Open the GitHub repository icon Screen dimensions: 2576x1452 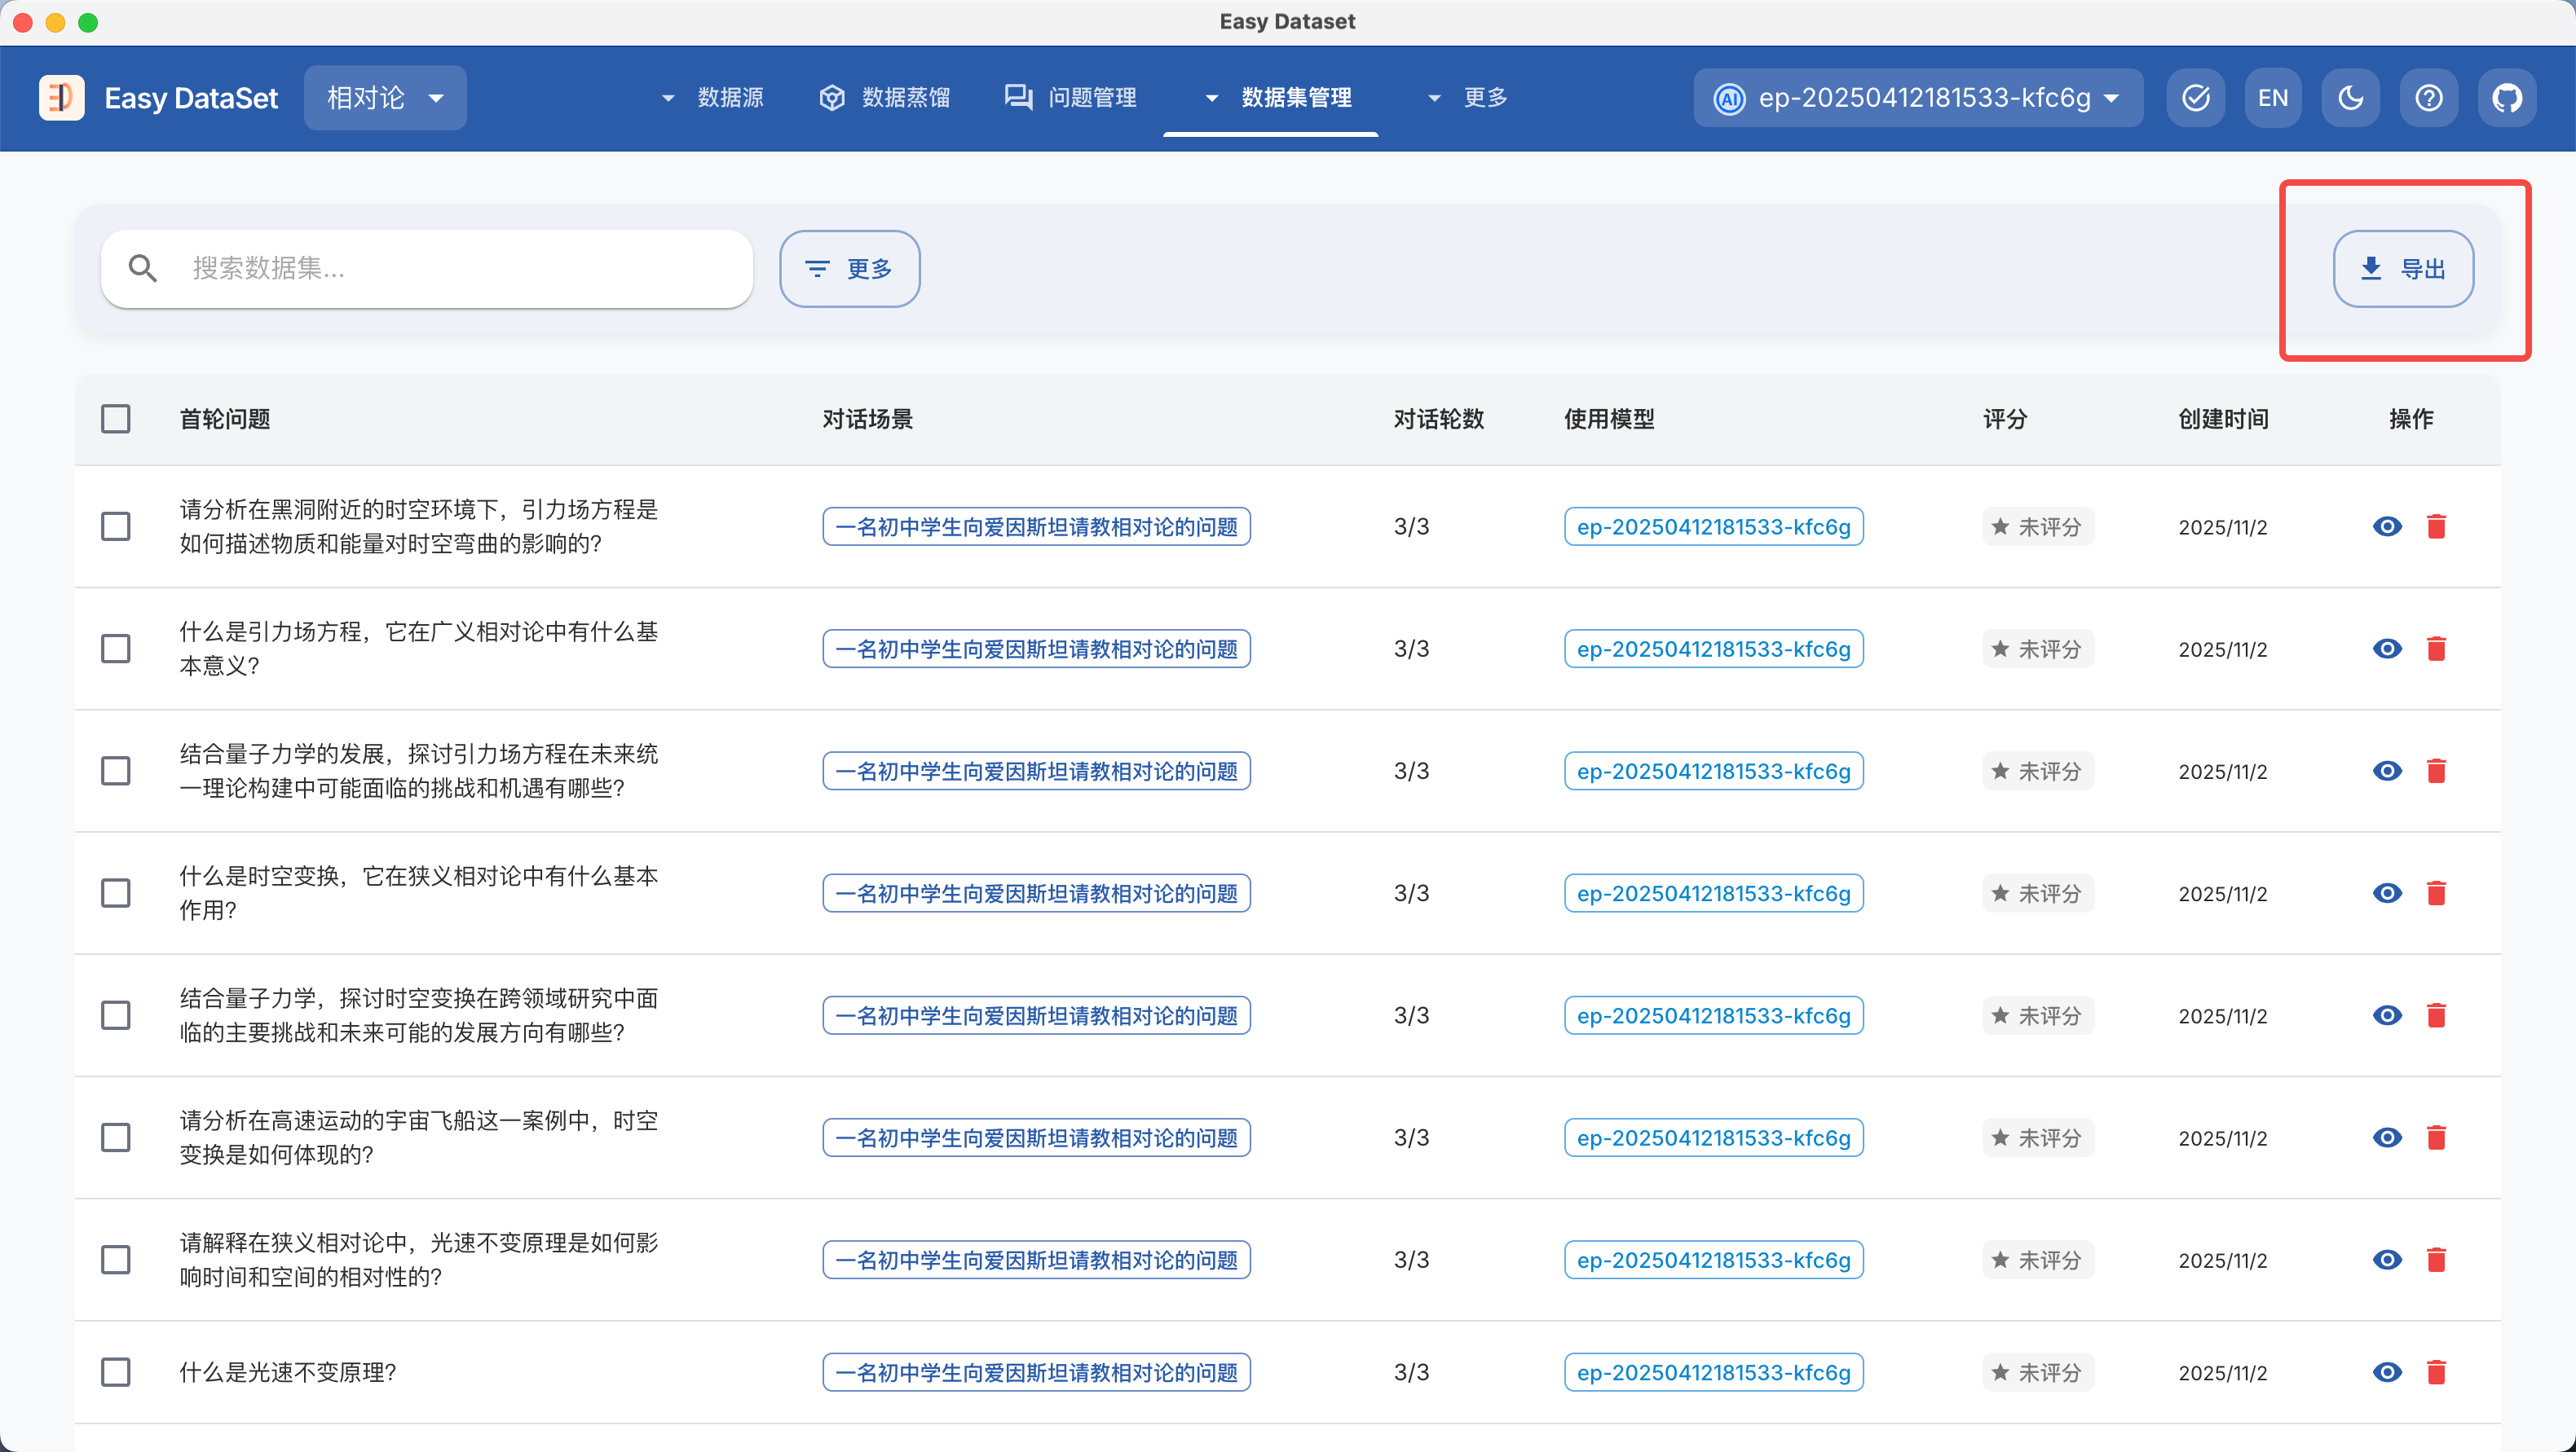[x=2506, y=98]
